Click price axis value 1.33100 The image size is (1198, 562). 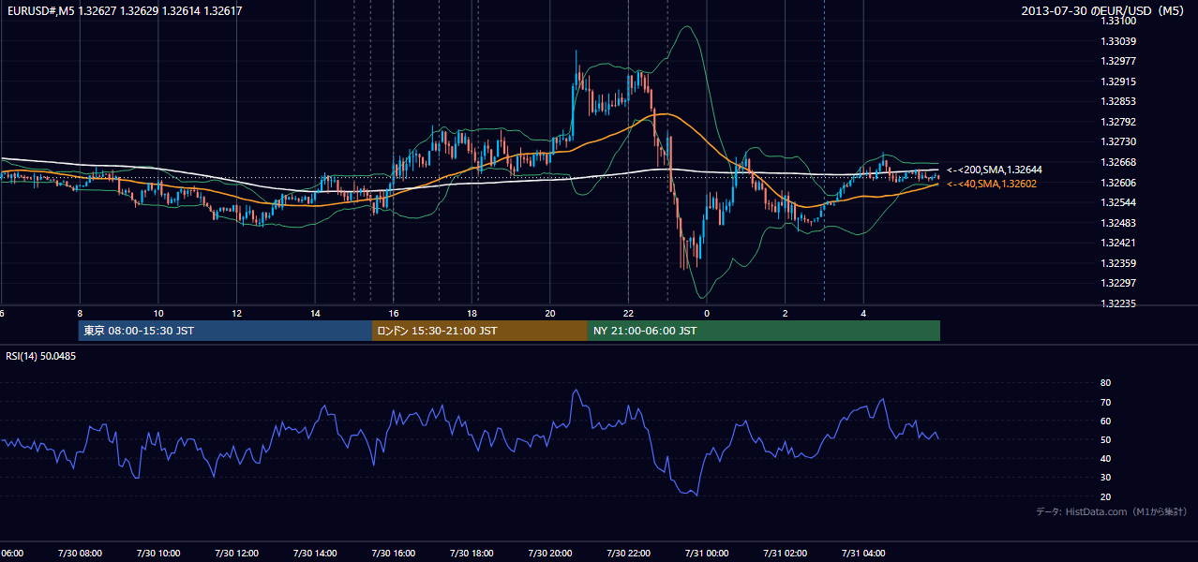pyautogui.click(x=1118, y=21)
